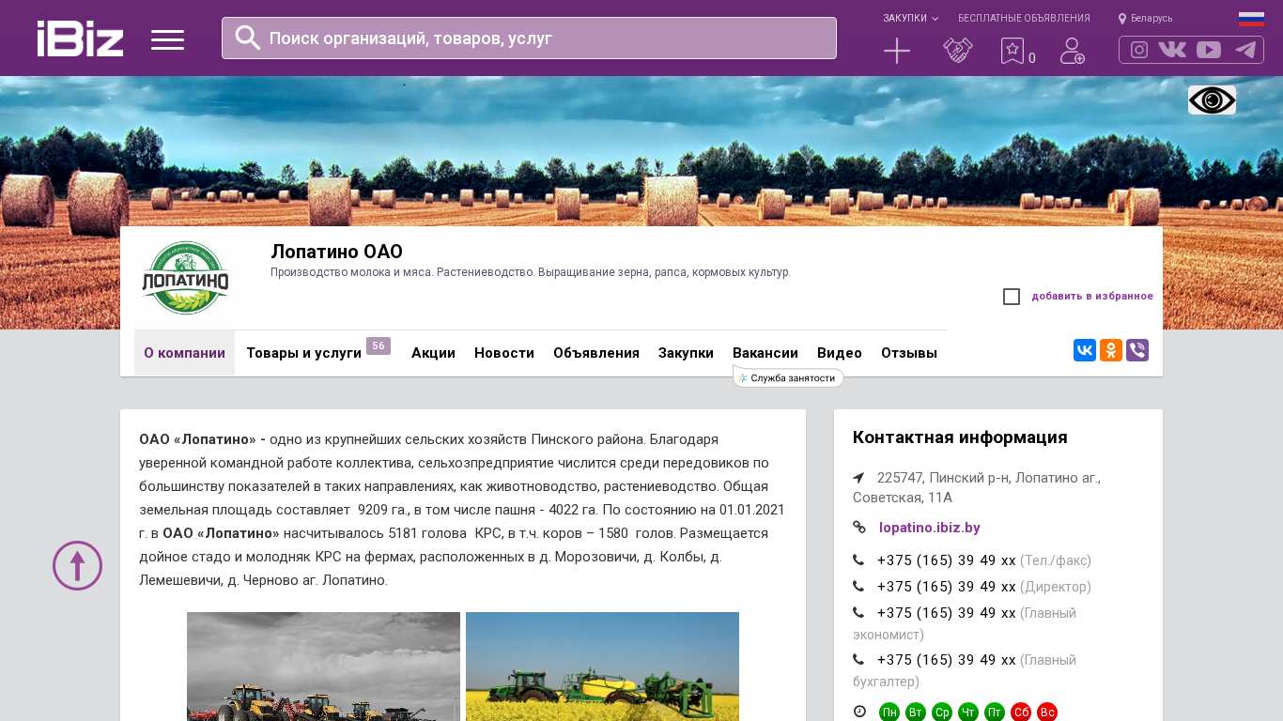Click the Лопатино company logo

(x=185, y=278)
